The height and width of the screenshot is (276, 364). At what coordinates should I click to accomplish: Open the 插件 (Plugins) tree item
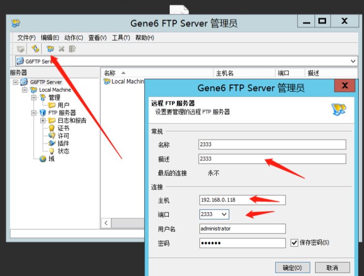(63, 144)
